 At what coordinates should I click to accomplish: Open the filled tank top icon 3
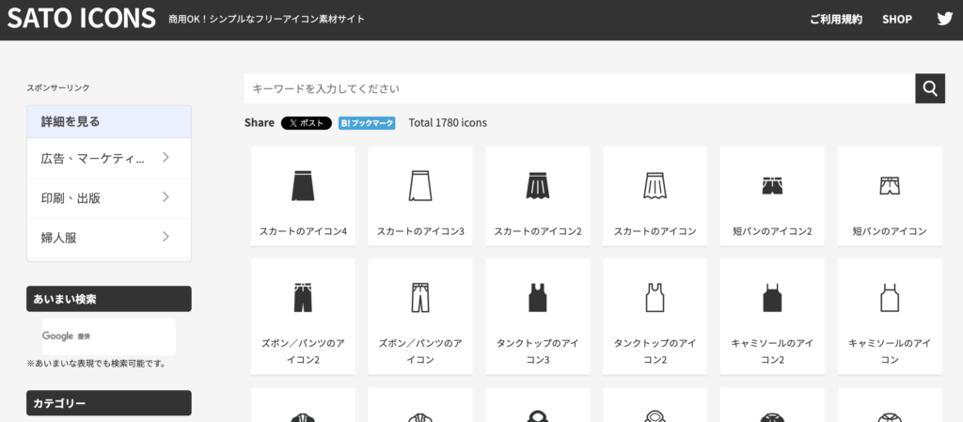537,298
